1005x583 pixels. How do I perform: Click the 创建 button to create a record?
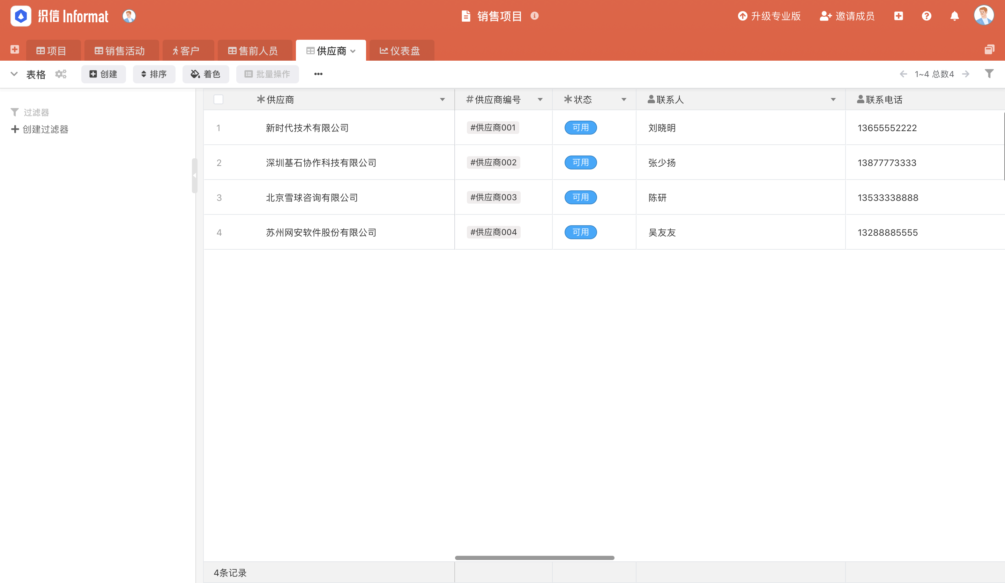pyautogui.click(x=103, y=74)
